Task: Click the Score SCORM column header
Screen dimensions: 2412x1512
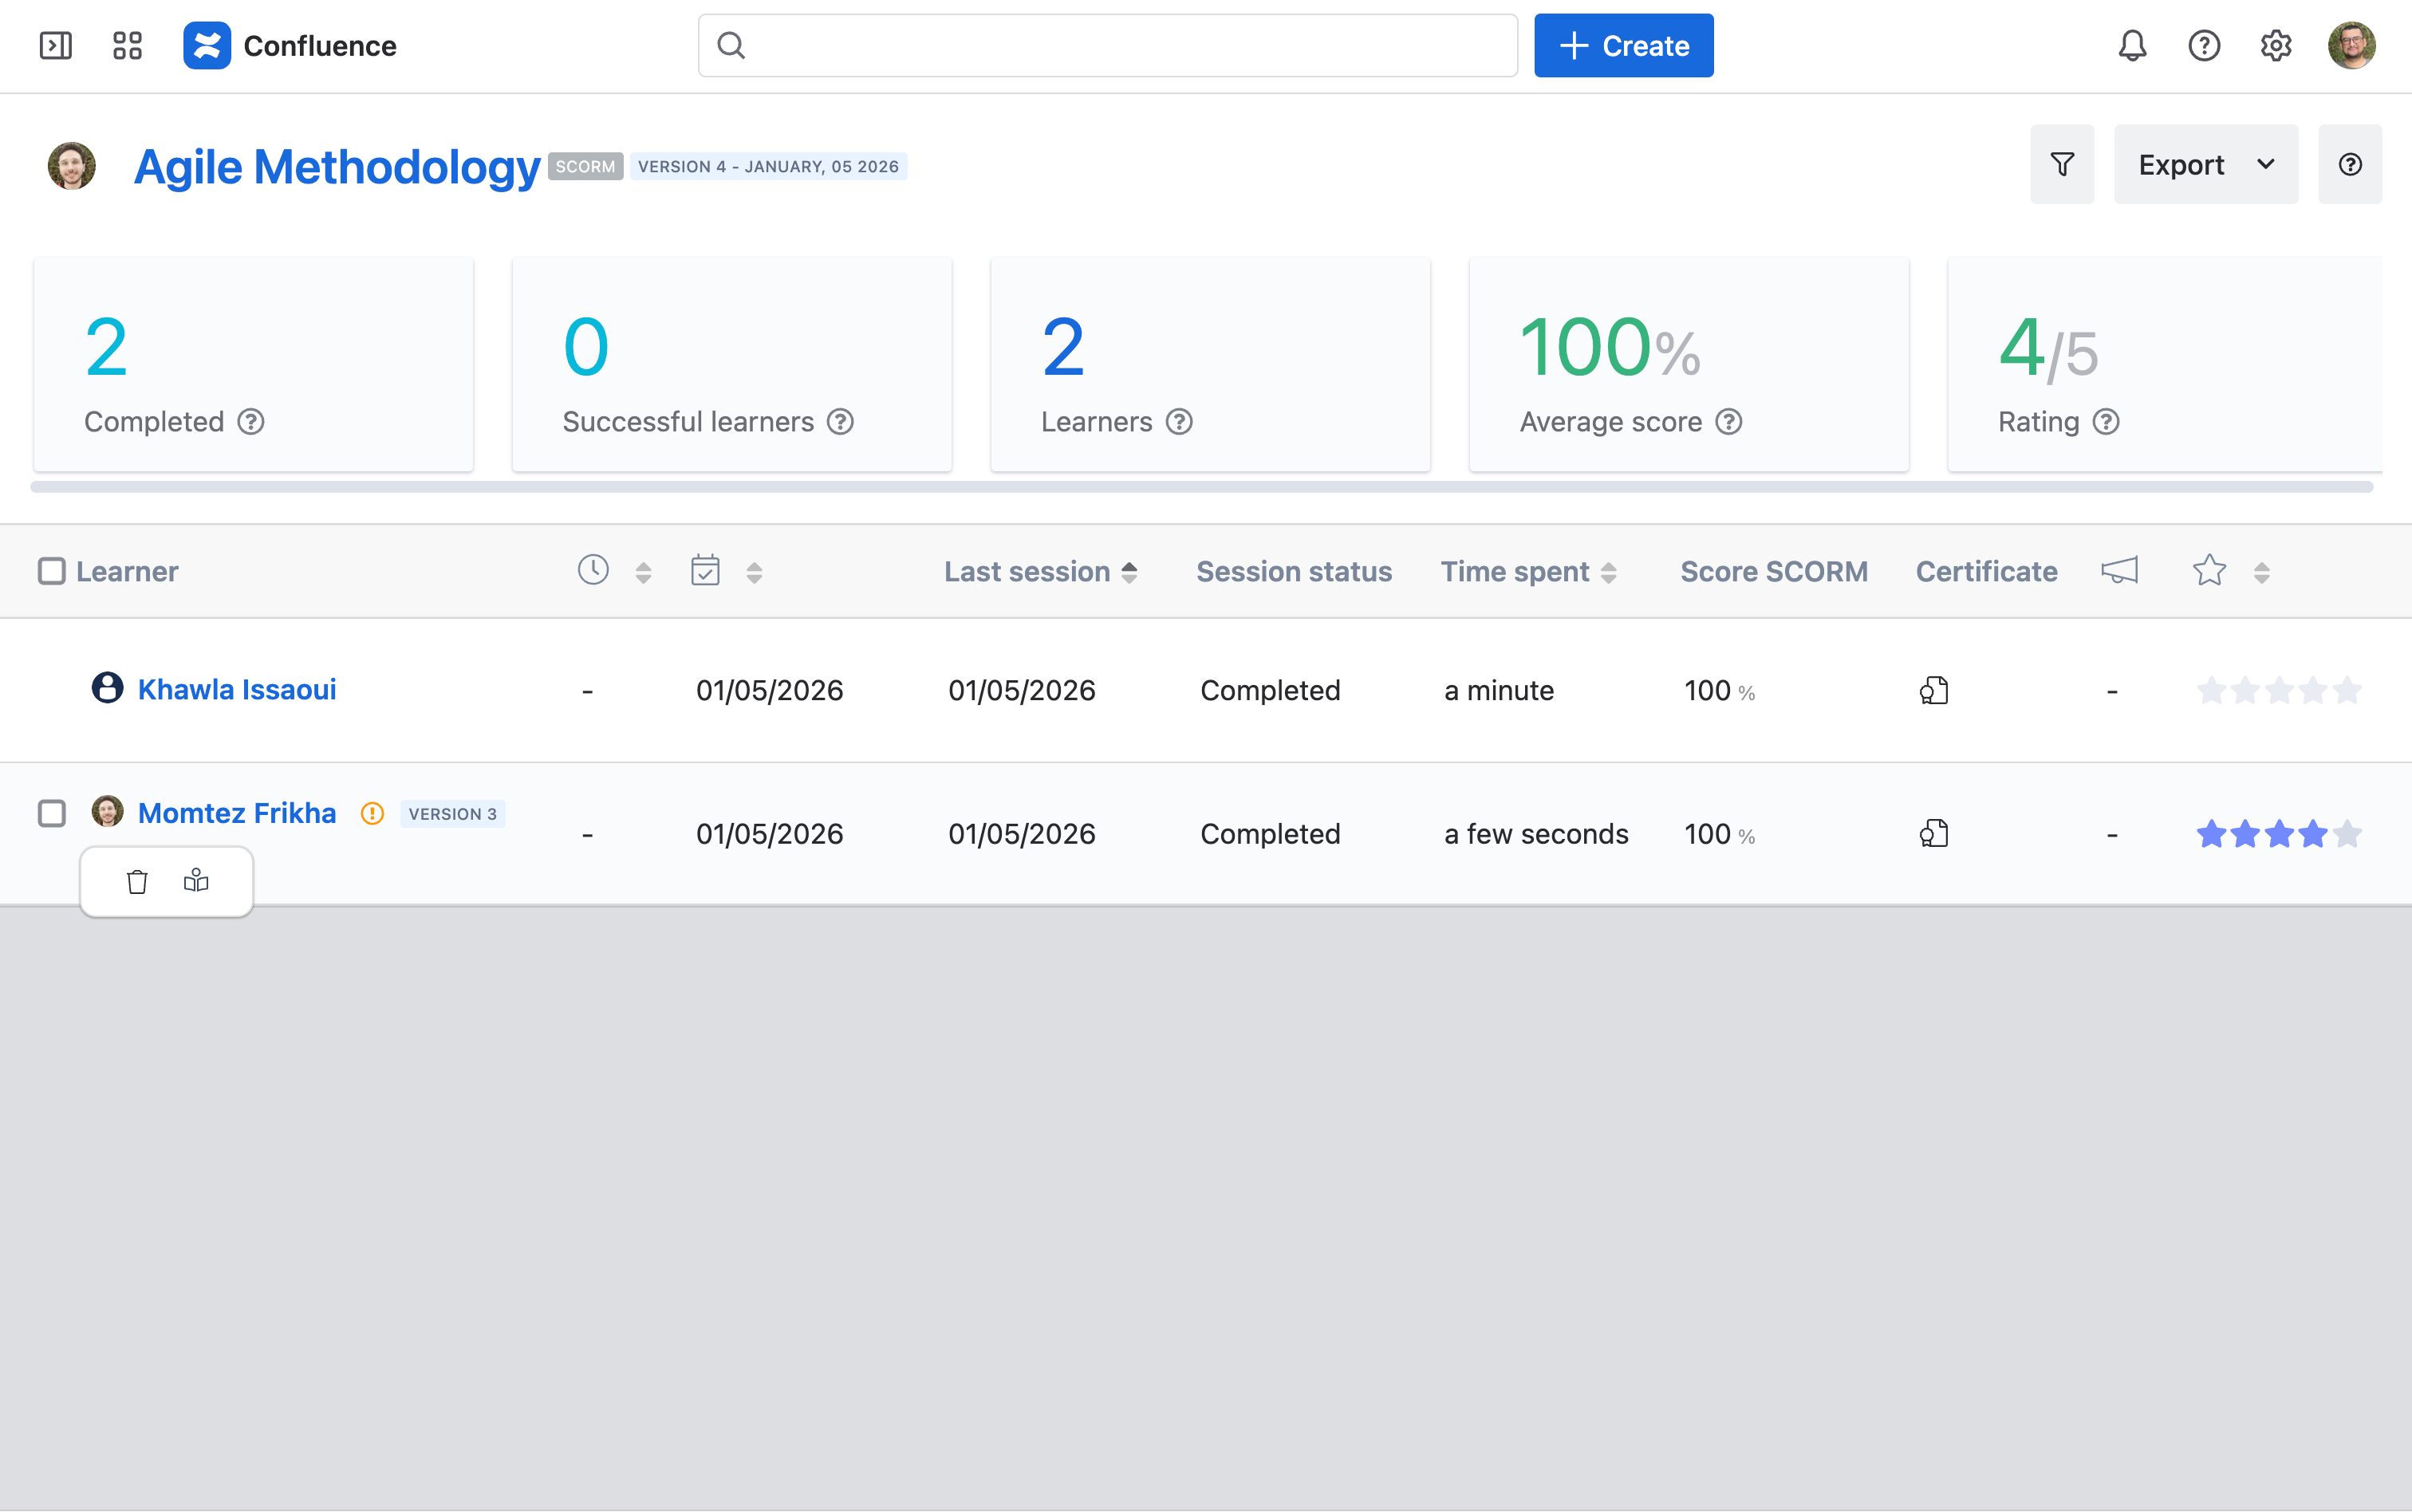Action: pyautogui.click(x=1773, y=571)
